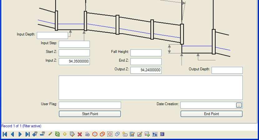Click the Start Z field
This screenshot has width=259, height=140.
[74, 53]
